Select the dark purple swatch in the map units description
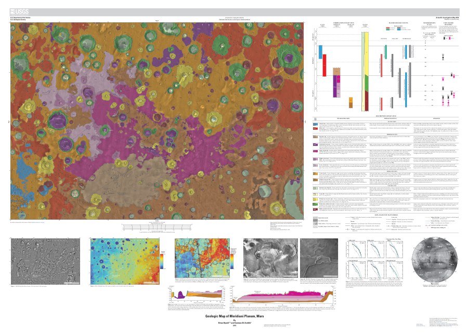Image resolution: width=468 pixels, height=335 pixels. [315, 144]
